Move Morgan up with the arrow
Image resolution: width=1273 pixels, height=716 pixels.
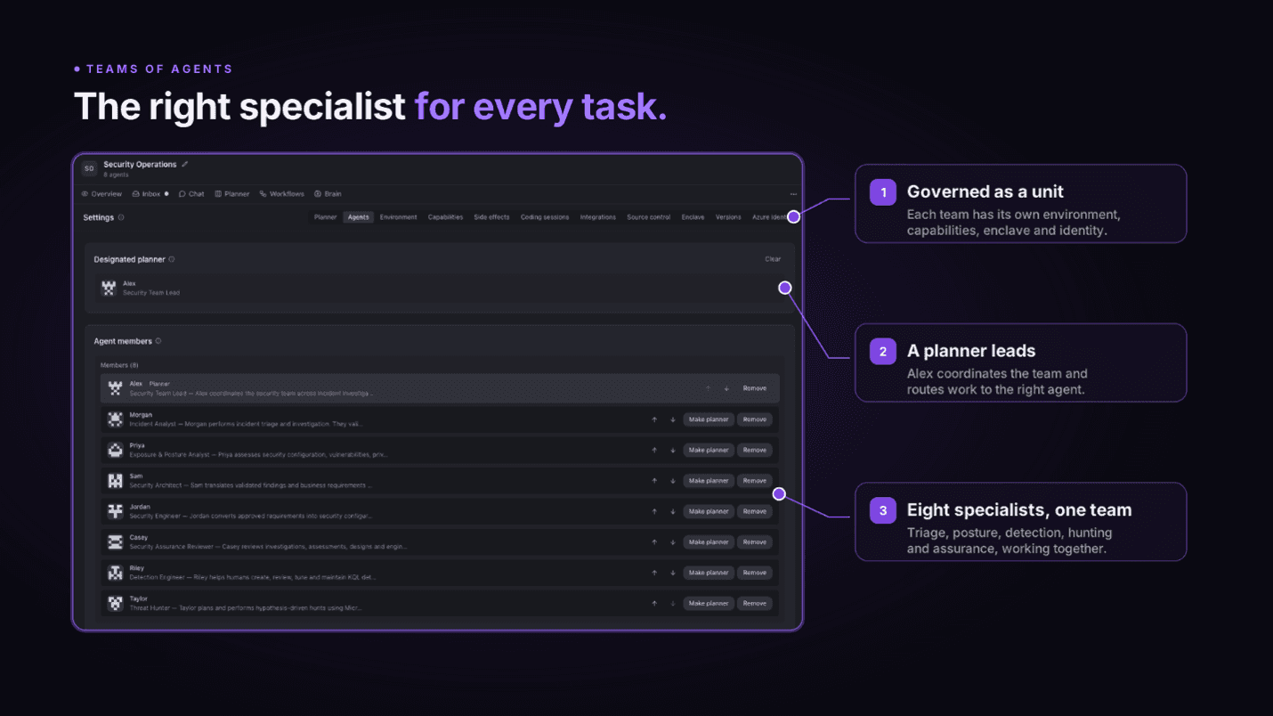[x=654, y=419]
